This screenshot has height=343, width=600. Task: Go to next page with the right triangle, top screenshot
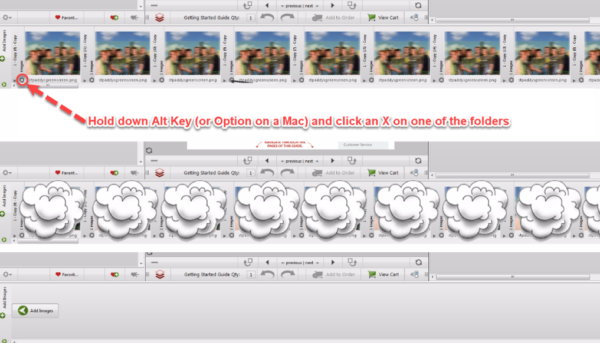pos(333,5)
